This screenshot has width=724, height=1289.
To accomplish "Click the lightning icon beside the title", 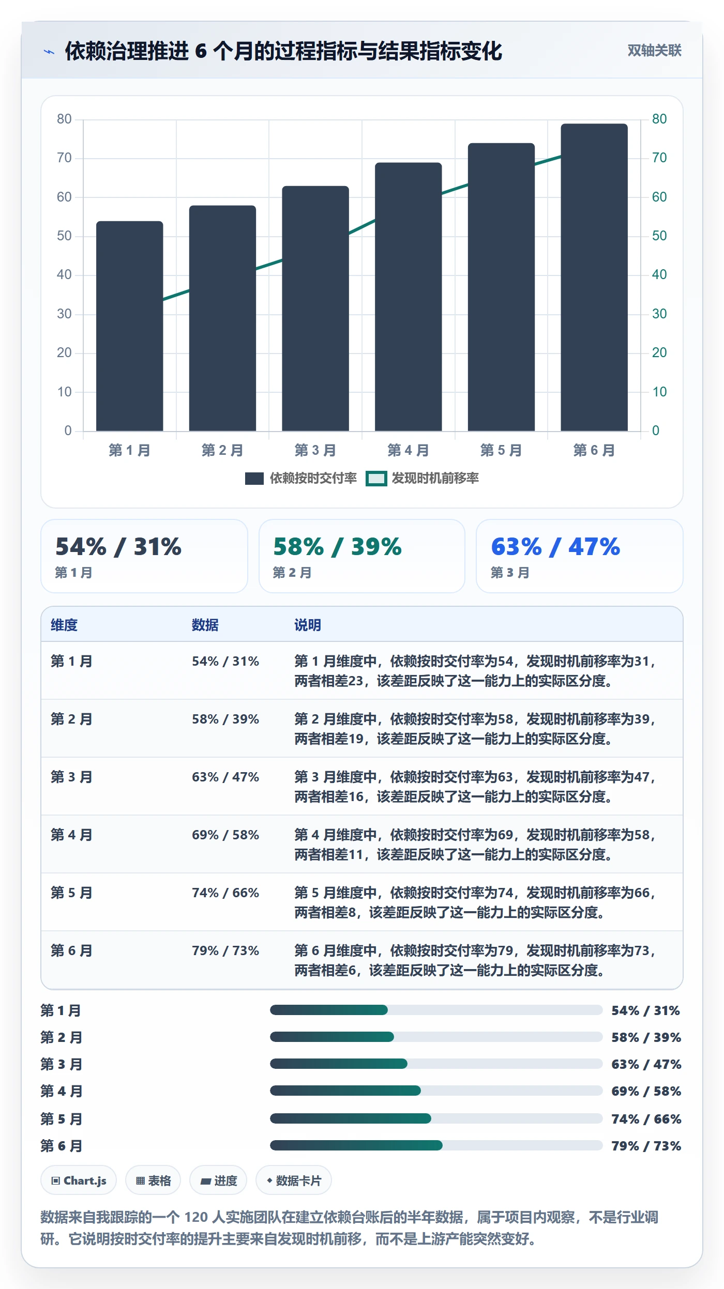I will [49, 52].
